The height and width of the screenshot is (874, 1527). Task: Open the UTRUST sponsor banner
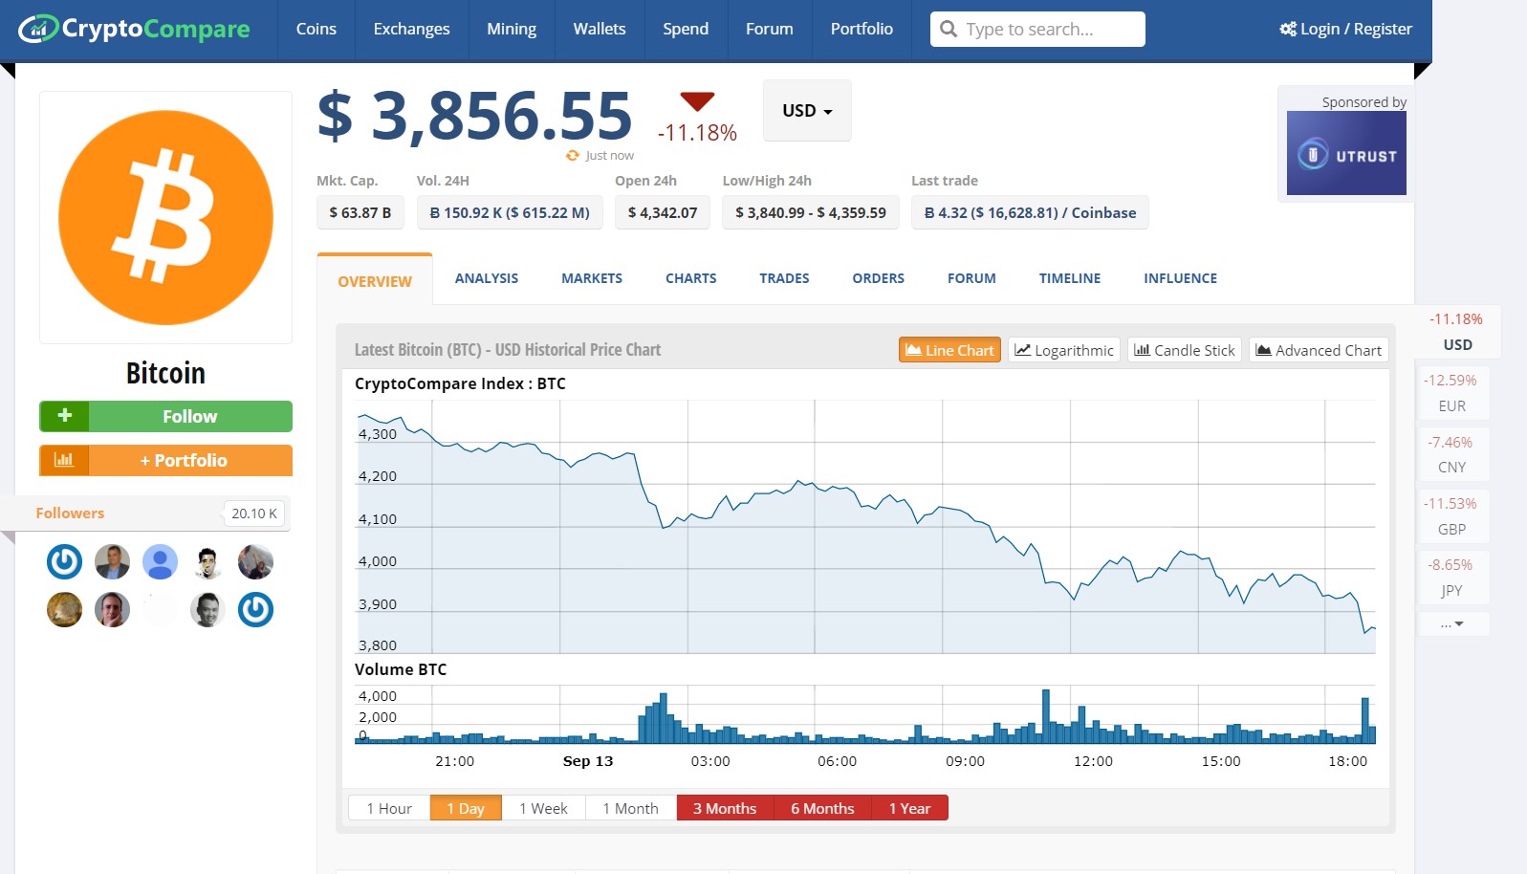[x=1346, y=153]
